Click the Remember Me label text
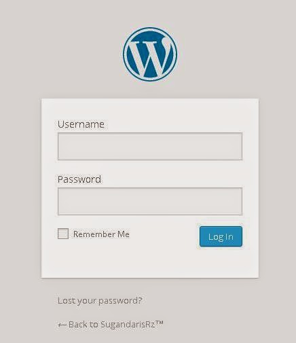The width and height of the screenshot is (296, 343). [101, 234]
